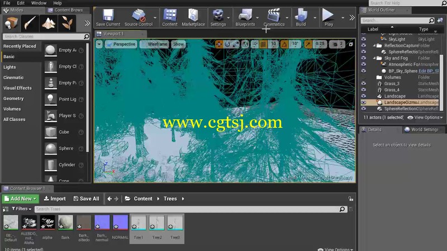Toggle visibility eye for BP_Sky_Sphere

click(x=364, y=71)
